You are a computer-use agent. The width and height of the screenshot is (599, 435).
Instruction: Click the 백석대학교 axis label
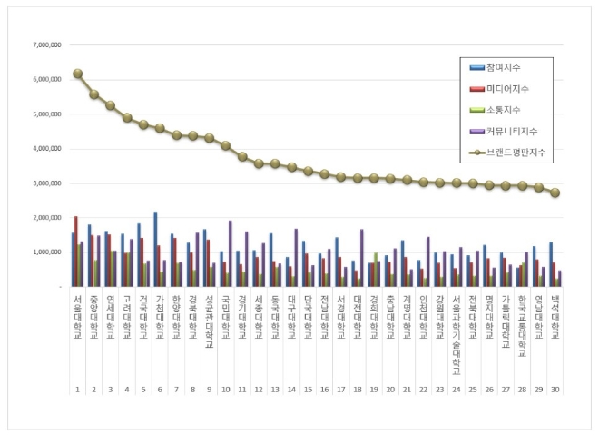click(555, 317)
